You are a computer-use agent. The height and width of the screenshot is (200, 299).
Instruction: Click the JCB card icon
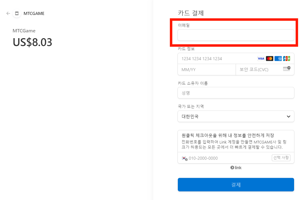(x=286, y=58)
